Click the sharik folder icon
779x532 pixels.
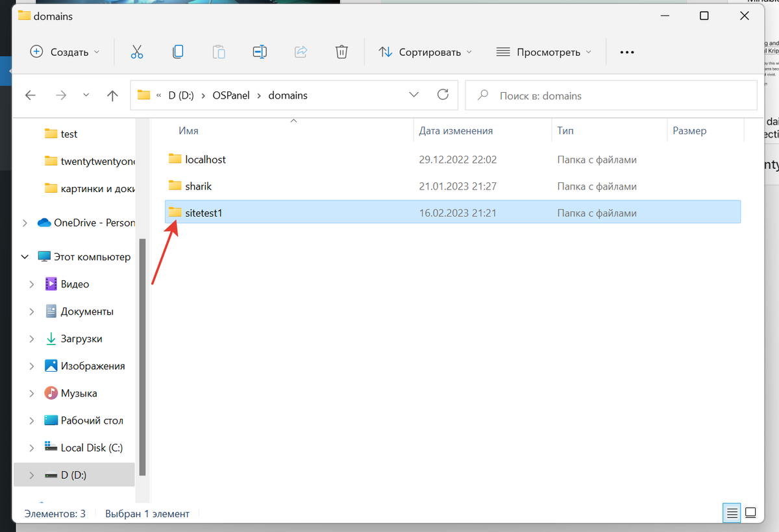(x=175, y=186)
